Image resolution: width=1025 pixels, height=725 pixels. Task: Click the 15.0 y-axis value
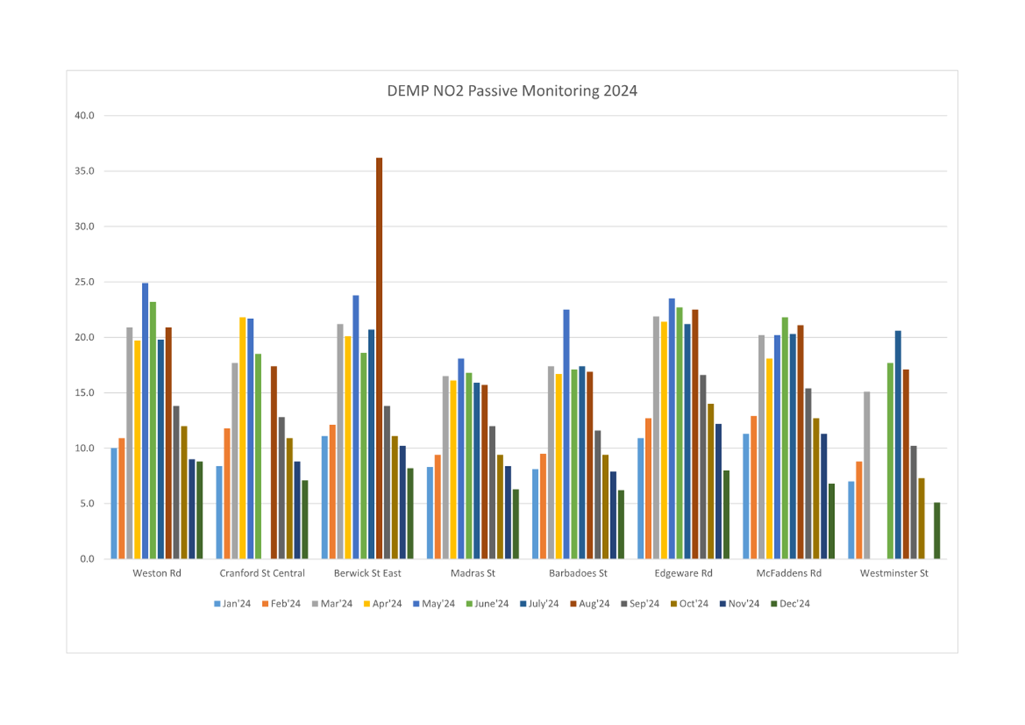point(84,392)
